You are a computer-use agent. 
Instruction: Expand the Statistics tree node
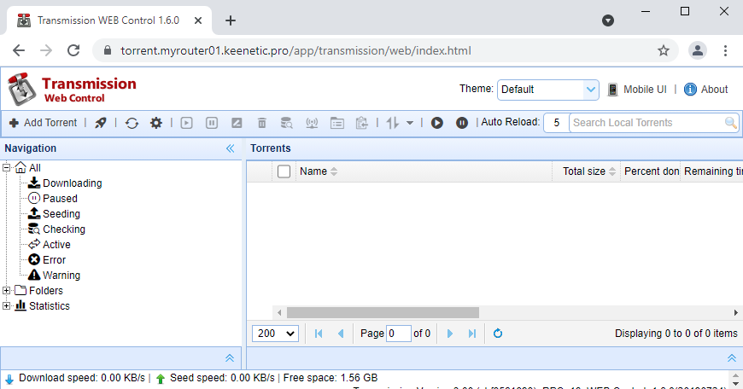point(8,306)
